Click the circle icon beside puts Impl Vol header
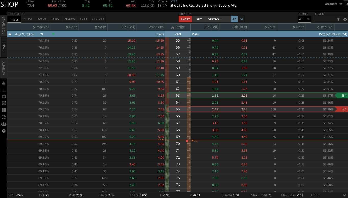Viewport: 348px width, 198px height. coord(318,27)
